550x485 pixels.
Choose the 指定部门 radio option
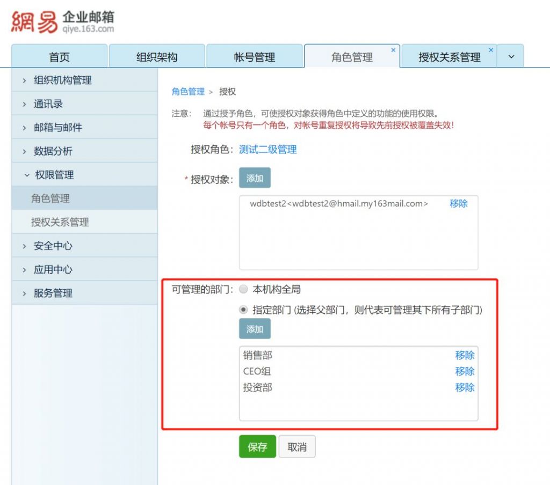(x=243, y=310)
